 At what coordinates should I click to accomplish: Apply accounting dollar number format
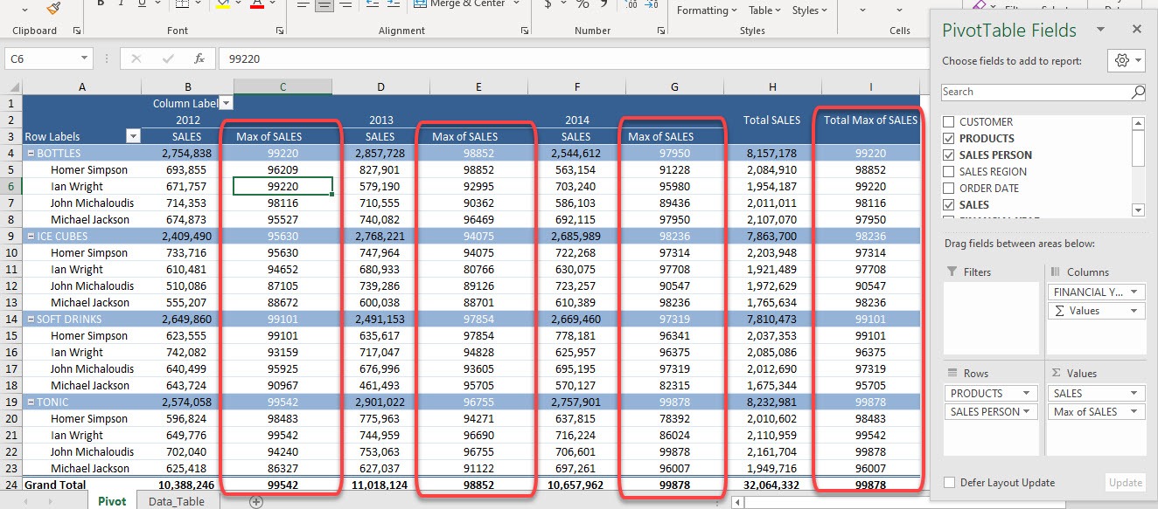click(x=548, y=4)
